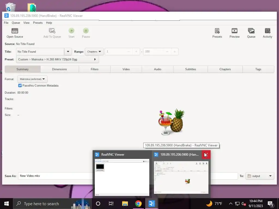Open the yellow audio folder desktop icon
This screenshot has height=209, width=279.
tap(32, 7)
